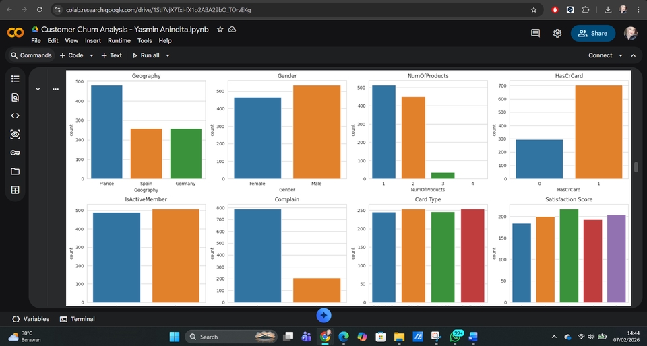
Task: Collapse the header with the up chevron
Action: pos(634,55)
